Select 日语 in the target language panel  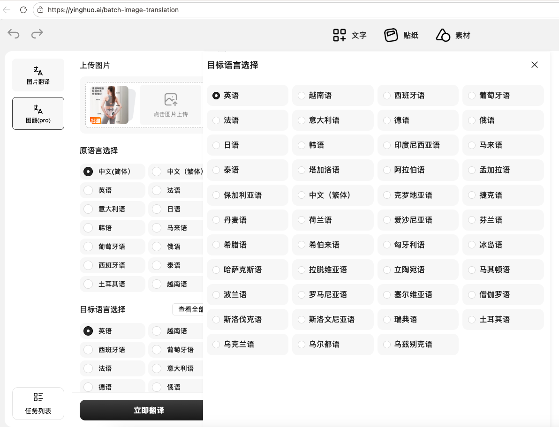(x=248, y=145)
